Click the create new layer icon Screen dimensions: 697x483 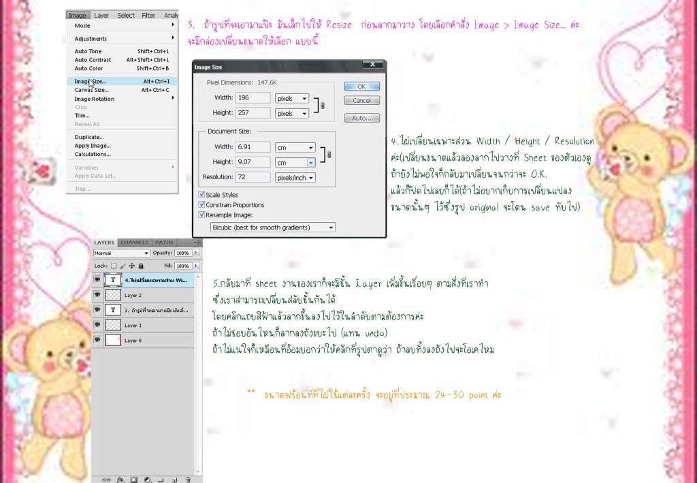tap(174, 480)
